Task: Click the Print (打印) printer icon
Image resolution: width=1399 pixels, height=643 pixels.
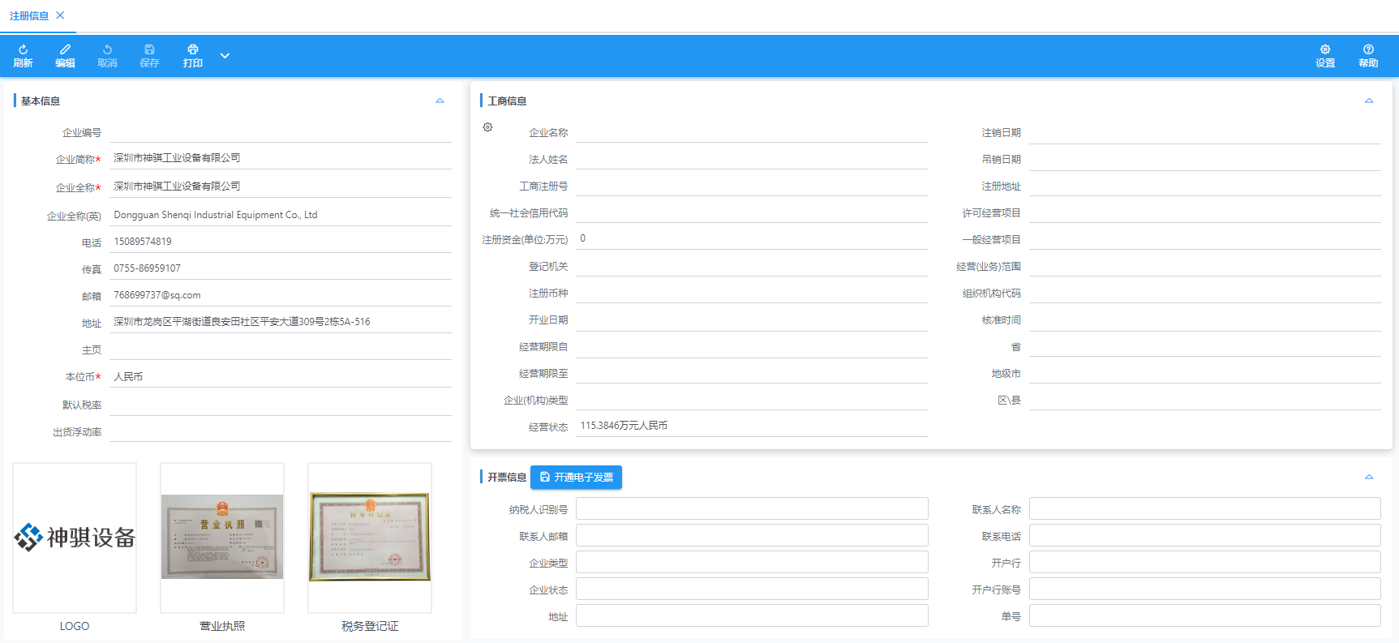Action: coord(192,50)
